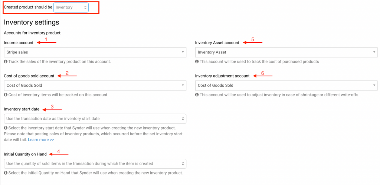Viewport: 380px width, 185px height.
Task: Open the Stripe sales income account dropdown
Action: 95,52
